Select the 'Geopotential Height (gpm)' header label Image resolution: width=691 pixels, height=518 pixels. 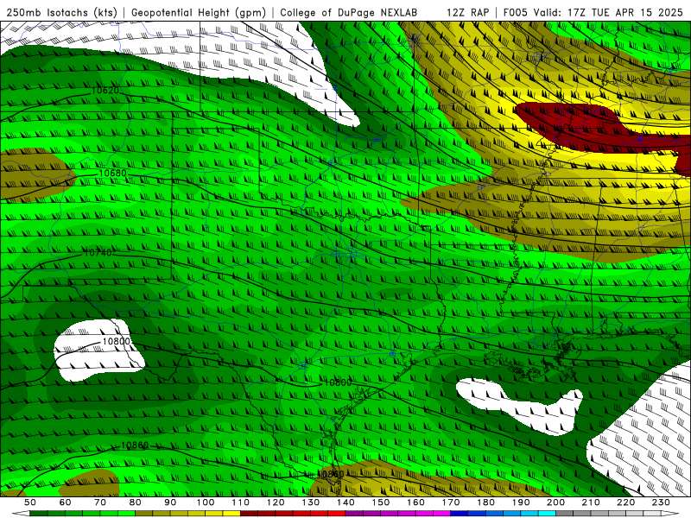199,12
